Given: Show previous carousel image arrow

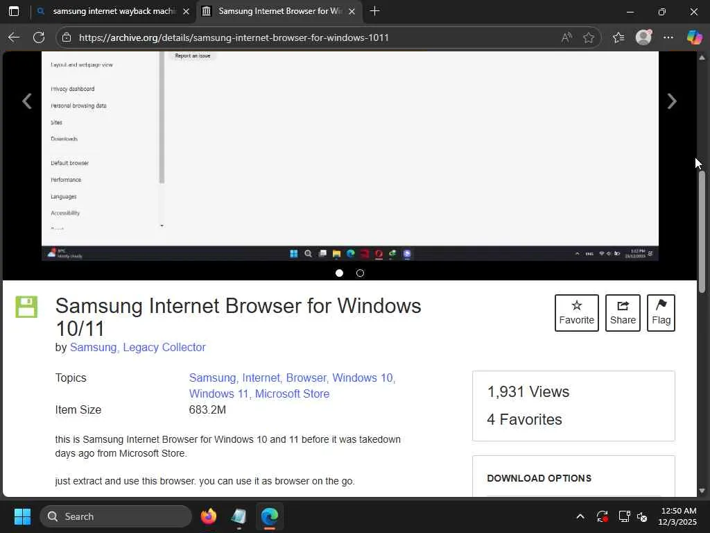Looking at the screenshot, I should click(x=27, y=101).
